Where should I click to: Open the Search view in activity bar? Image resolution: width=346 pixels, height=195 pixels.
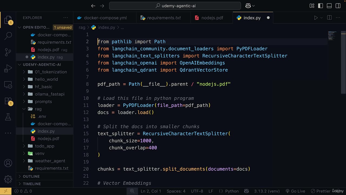point(8,36)
